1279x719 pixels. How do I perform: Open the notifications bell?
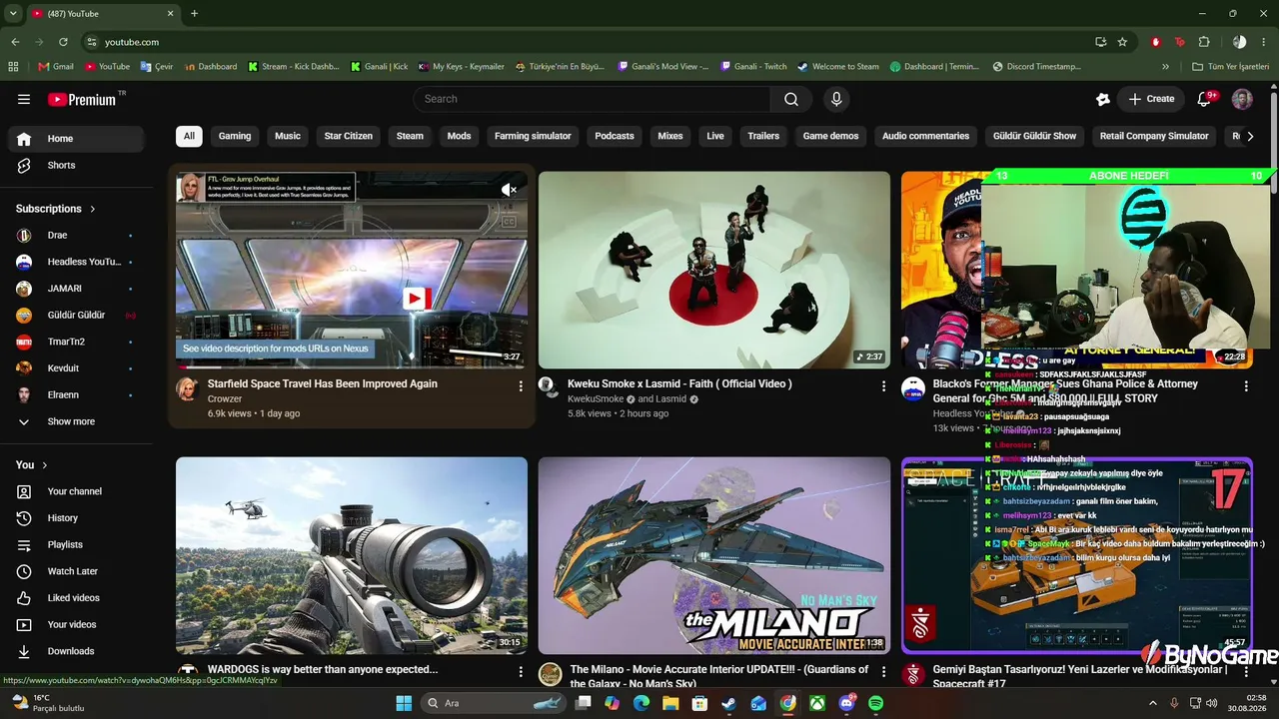1205,99
